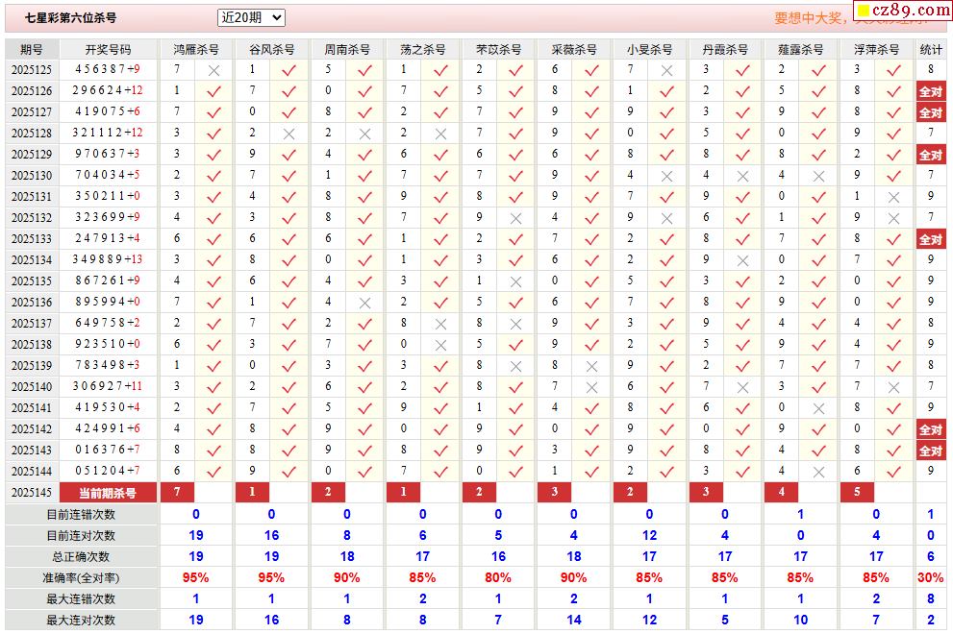Screen dimensions: 953x634
Task: Select the 薤露杀号 column header
Action: click(x=800, y=50)
